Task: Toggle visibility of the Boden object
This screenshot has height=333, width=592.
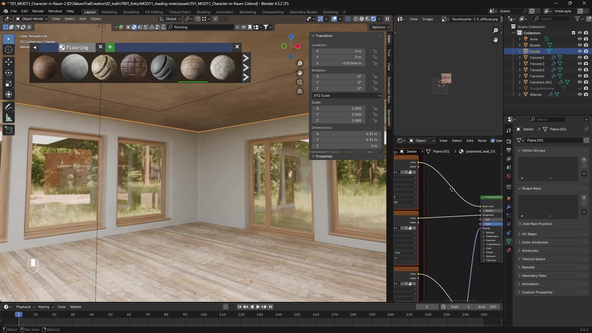Action: 580,45
